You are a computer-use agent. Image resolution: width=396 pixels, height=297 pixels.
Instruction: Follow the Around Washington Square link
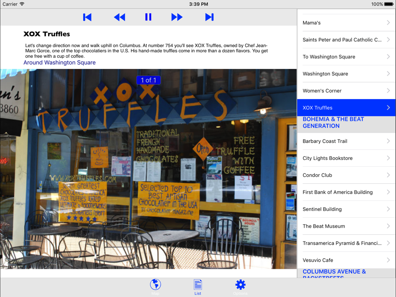click(60, 63)
